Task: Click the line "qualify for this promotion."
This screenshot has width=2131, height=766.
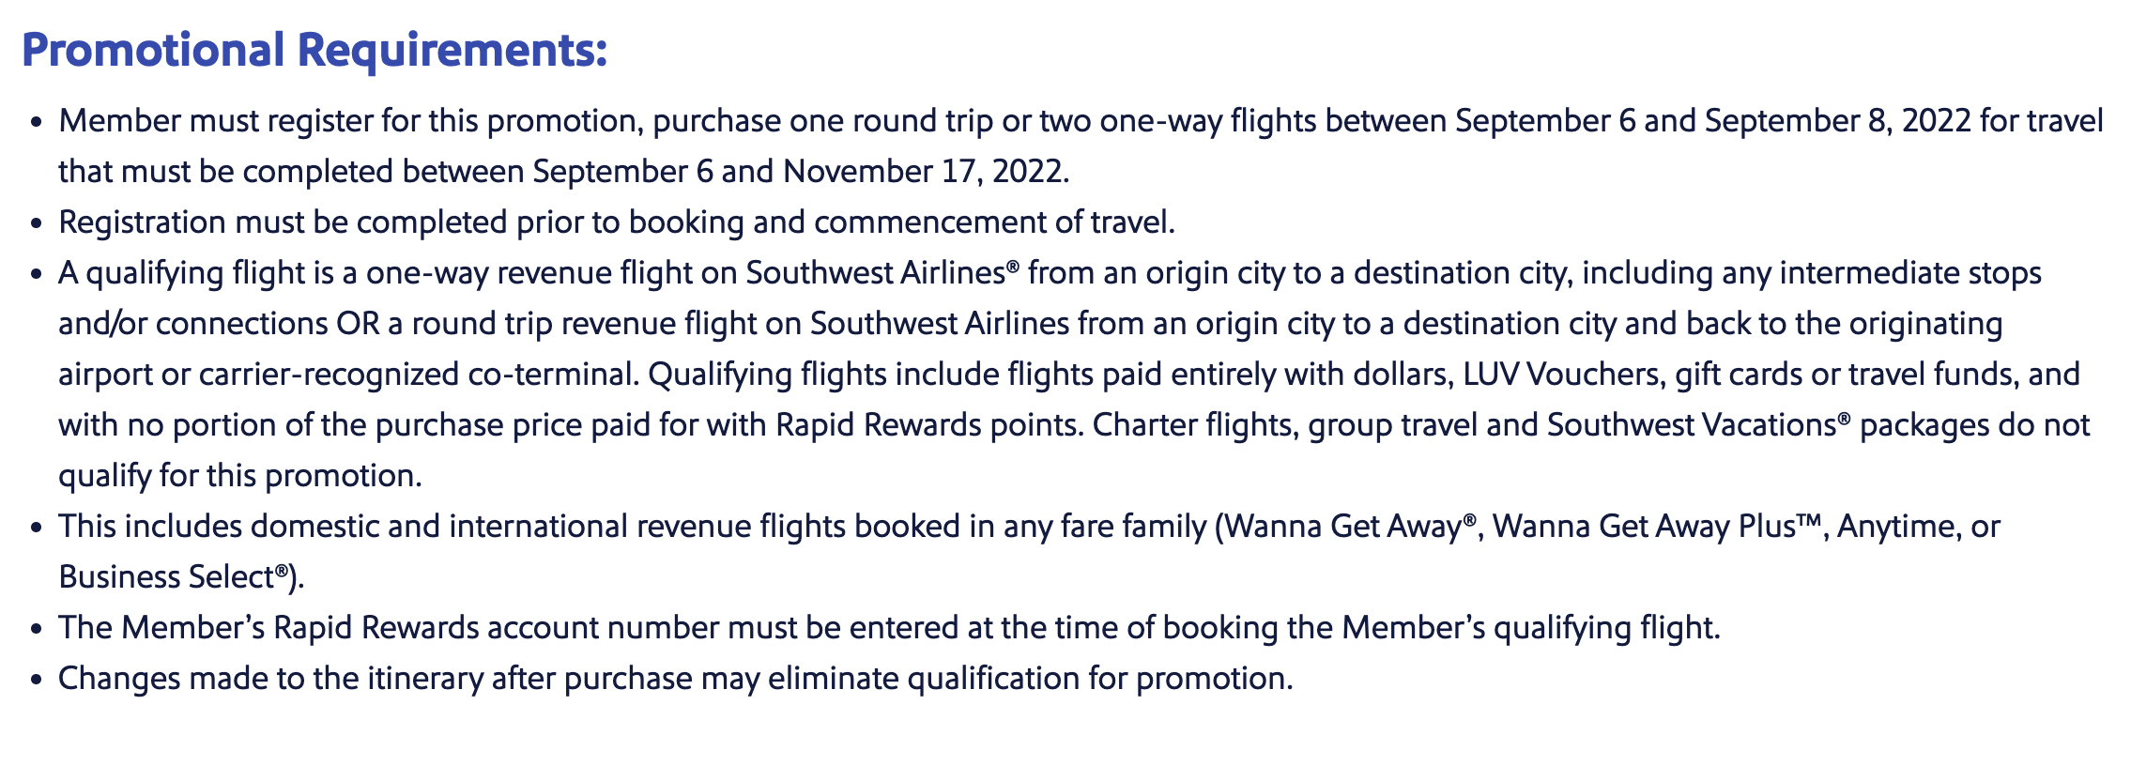Action: [x=240, y=476]
